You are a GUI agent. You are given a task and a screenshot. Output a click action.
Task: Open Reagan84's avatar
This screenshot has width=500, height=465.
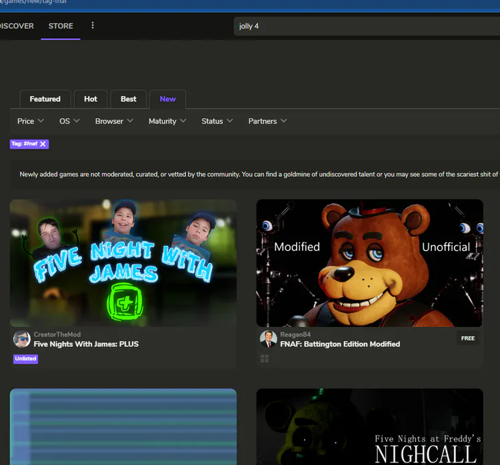click(x=268, y=339)
